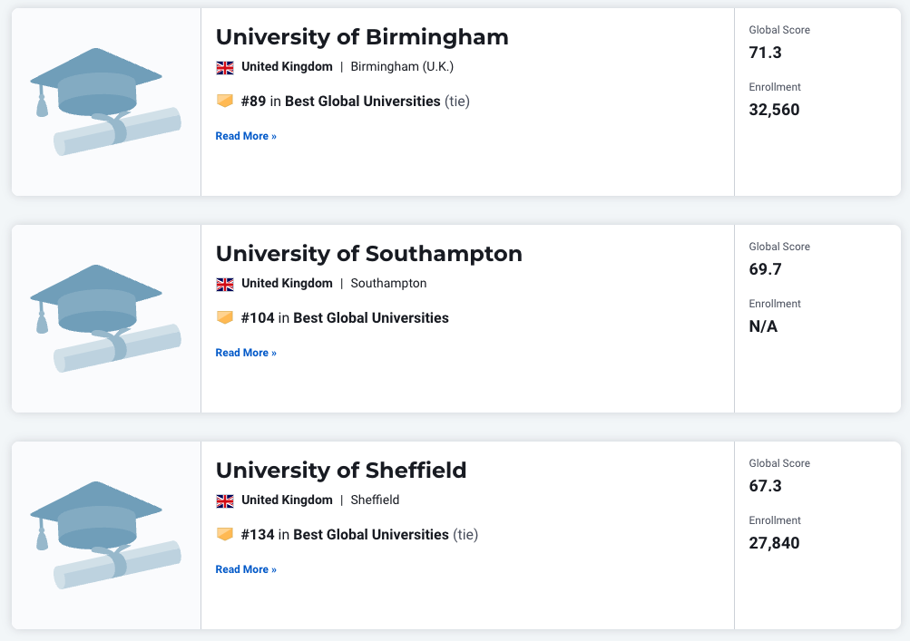Click the ranking badge icon next to #104

tap(225, 318)
